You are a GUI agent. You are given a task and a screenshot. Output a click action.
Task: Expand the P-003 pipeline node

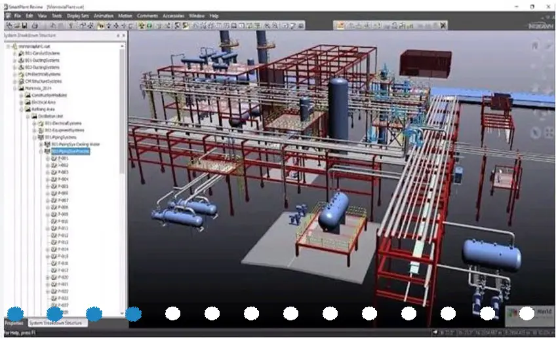pyautogui.click(x=47, y=172)
